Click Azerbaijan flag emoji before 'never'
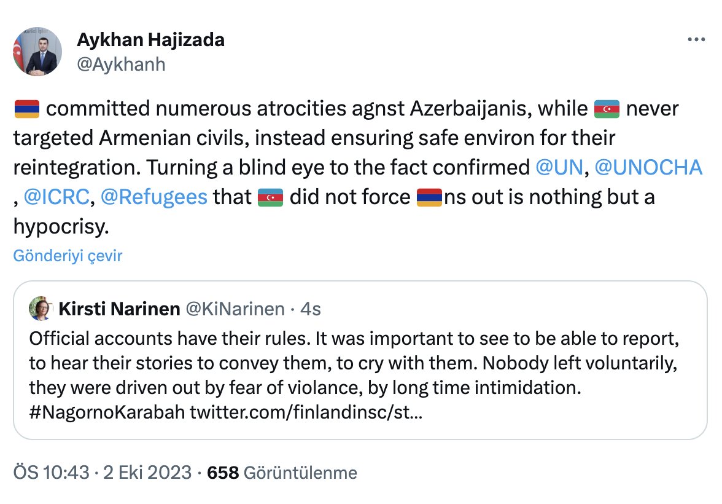The image size is (722, 504). click(x=607, y=109)
